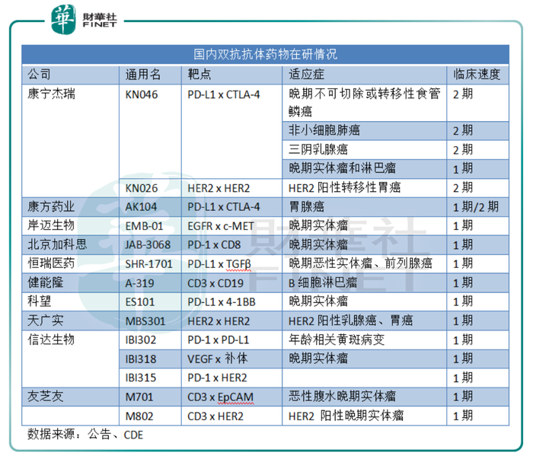Select target PD-1 x HER2

click(x=217, y=378)
